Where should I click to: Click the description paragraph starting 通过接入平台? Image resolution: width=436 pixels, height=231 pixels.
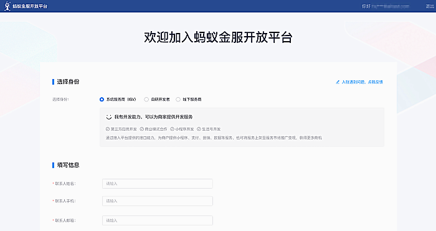point(214,138)
